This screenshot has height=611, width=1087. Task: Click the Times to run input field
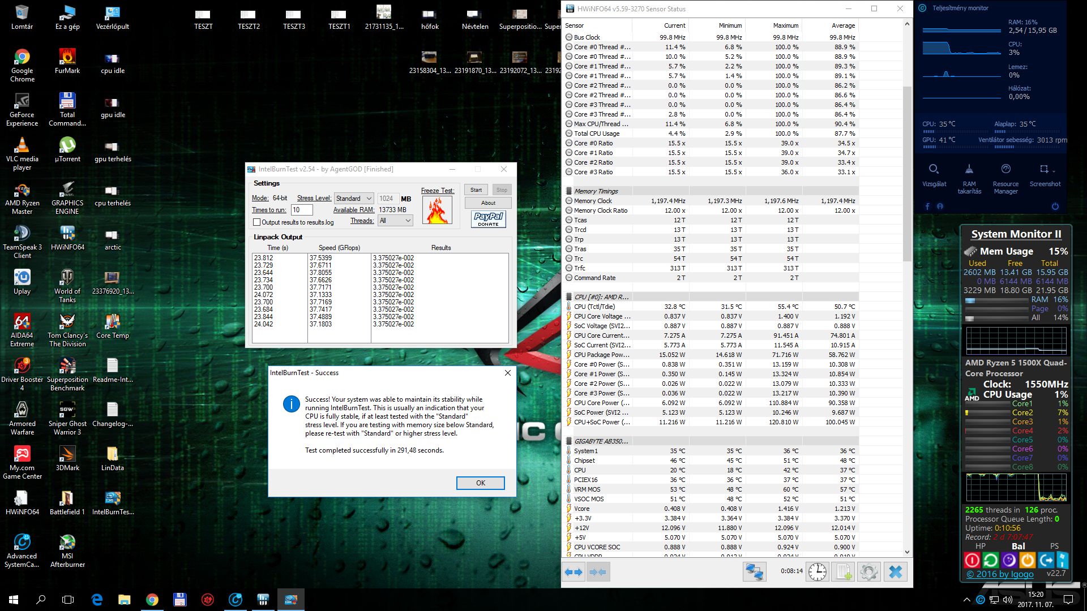pyautogui.click(x=302, y=210)
